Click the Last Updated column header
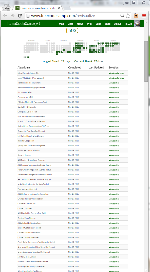 point(96,68)
